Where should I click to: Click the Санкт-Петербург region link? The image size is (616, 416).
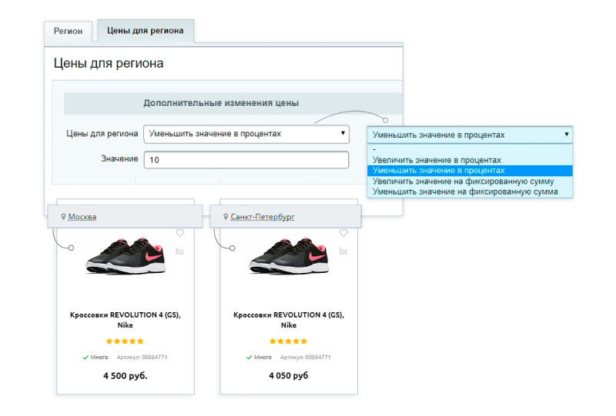pos(263,217)
